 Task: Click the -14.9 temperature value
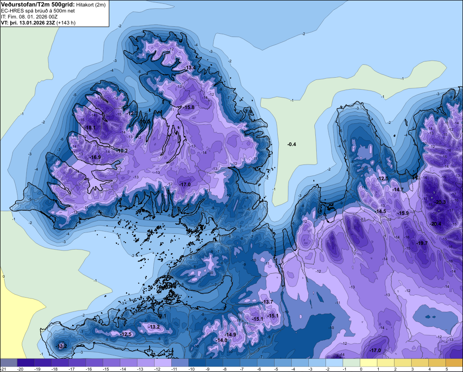tap(230, 335)
